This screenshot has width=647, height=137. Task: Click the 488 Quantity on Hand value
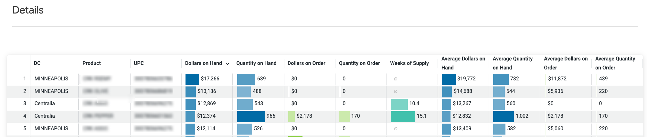(257, 91)
